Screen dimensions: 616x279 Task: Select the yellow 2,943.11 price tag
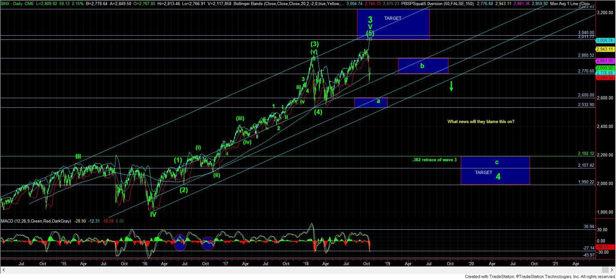click(x=605, y=49)
